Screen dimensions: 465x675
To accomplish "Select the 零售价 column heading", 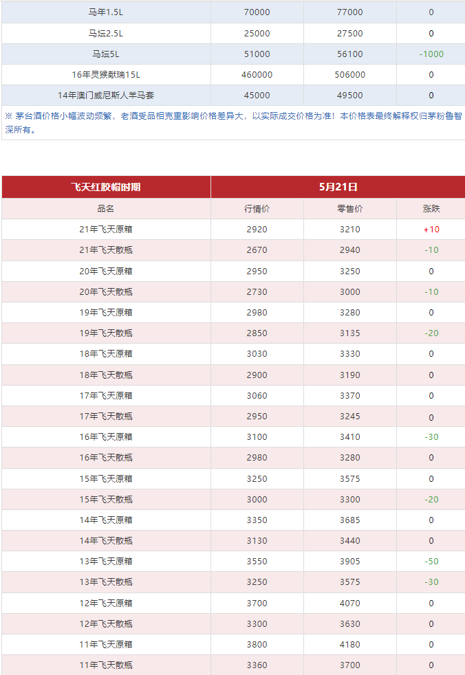I will [x=349, y=209].
